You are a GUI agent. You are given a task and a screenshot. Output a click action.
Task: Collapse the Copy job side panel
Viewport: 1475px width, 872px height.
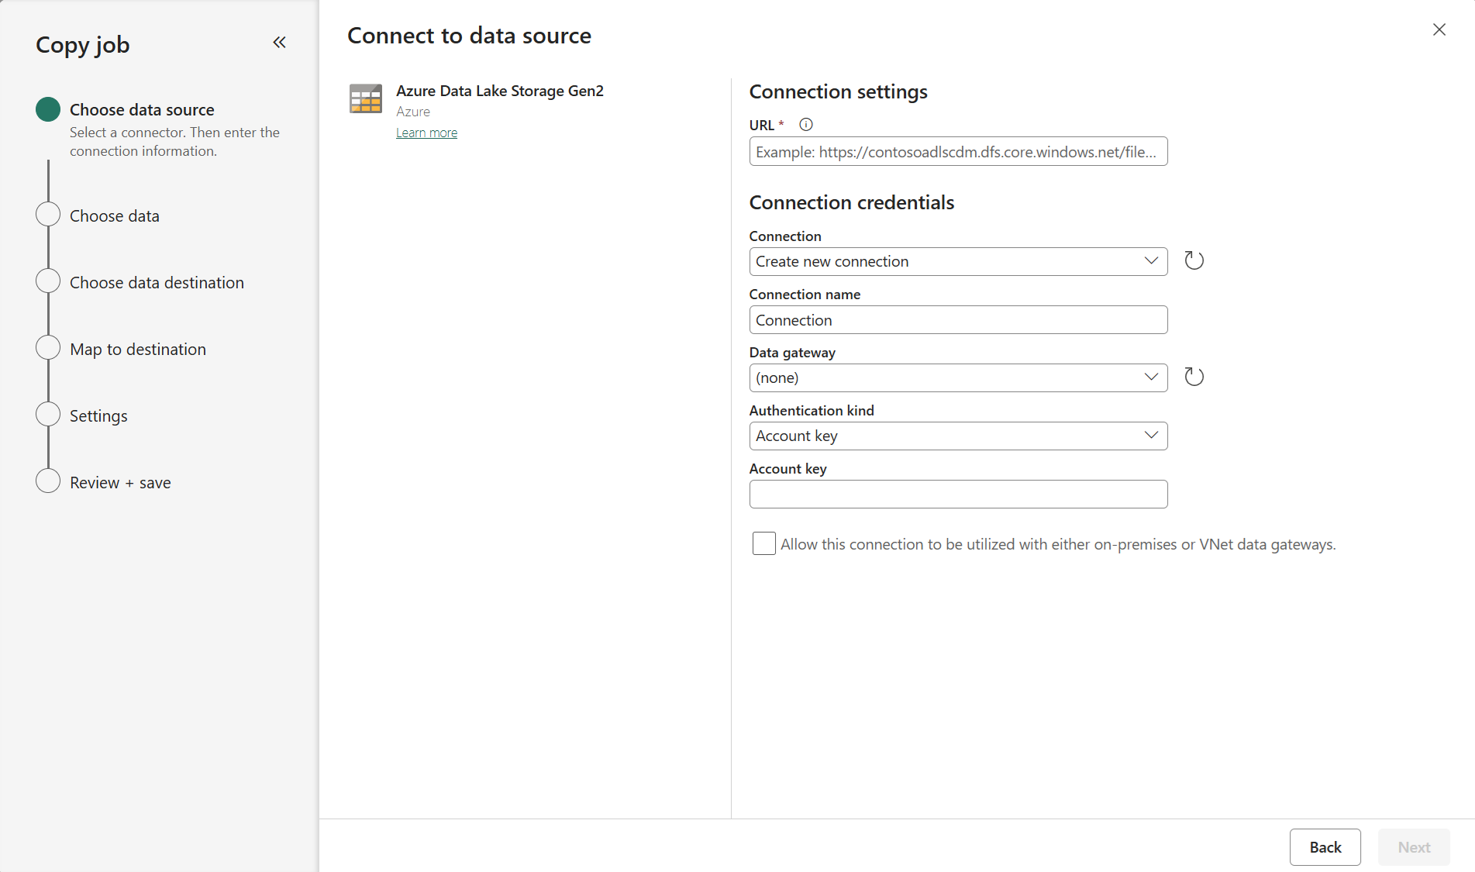point(279,43)
